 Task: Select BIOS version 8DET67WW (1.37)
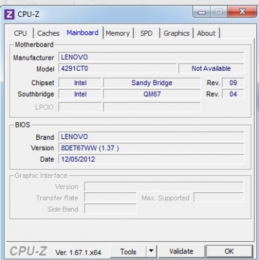tap(152, 148)
